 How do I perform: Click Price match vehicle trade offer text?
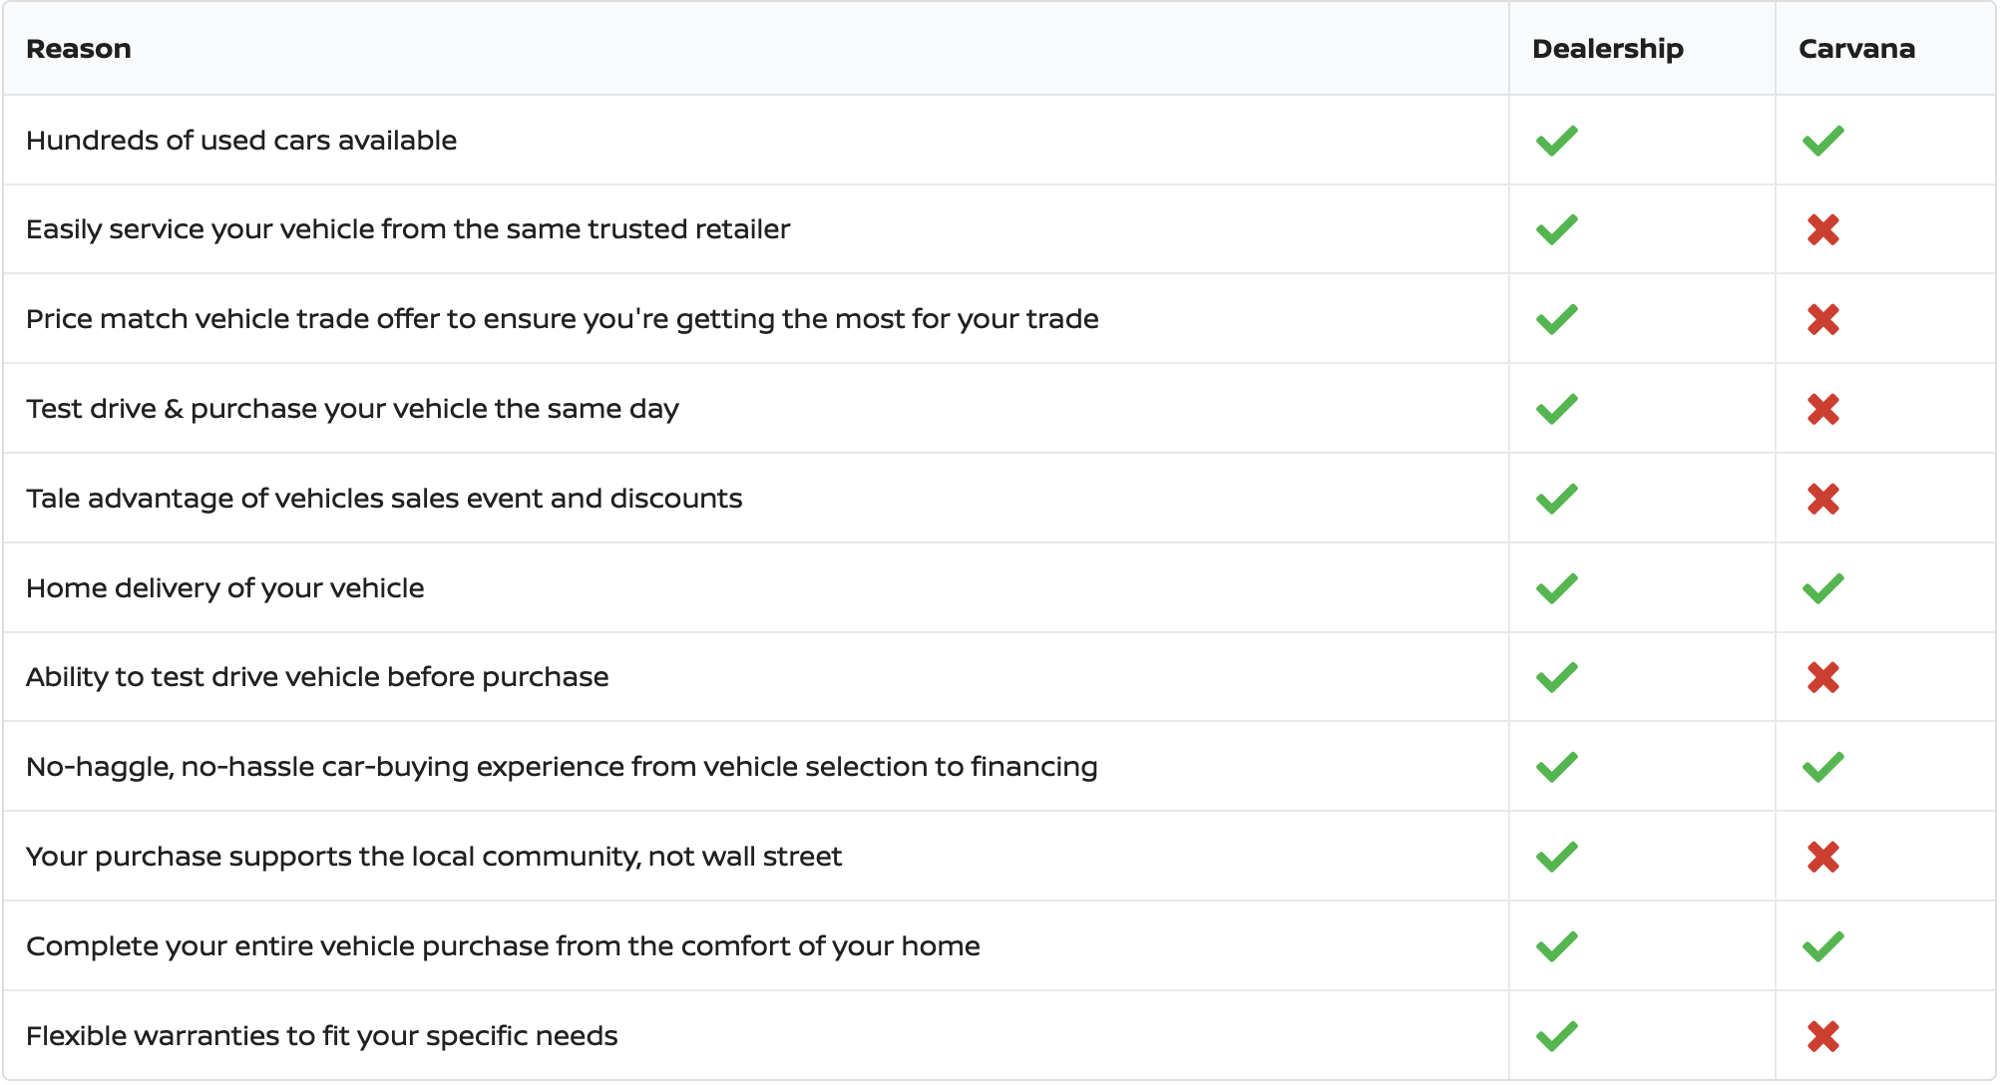tap(562, 319)
